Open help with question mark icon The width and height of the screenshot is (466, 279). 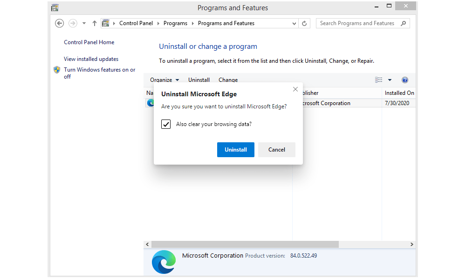(405, 80)
